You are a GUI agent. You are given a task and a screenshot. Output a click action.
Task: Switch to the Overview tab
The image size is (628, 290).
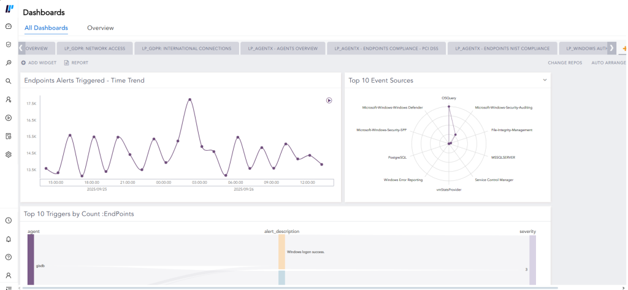click(x=100, y=28)
